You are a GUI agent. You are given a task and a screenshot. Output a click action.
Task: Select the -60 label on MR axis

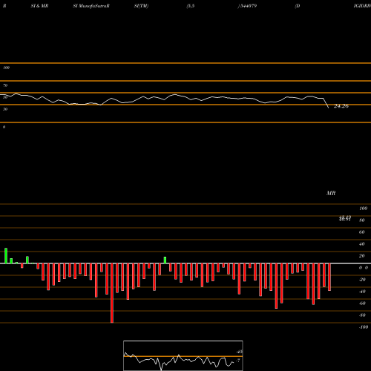pyautogui.click(x=362, y=303)
